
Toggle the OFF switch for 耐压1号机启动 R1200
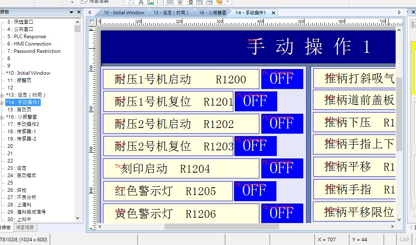point(282,79)
